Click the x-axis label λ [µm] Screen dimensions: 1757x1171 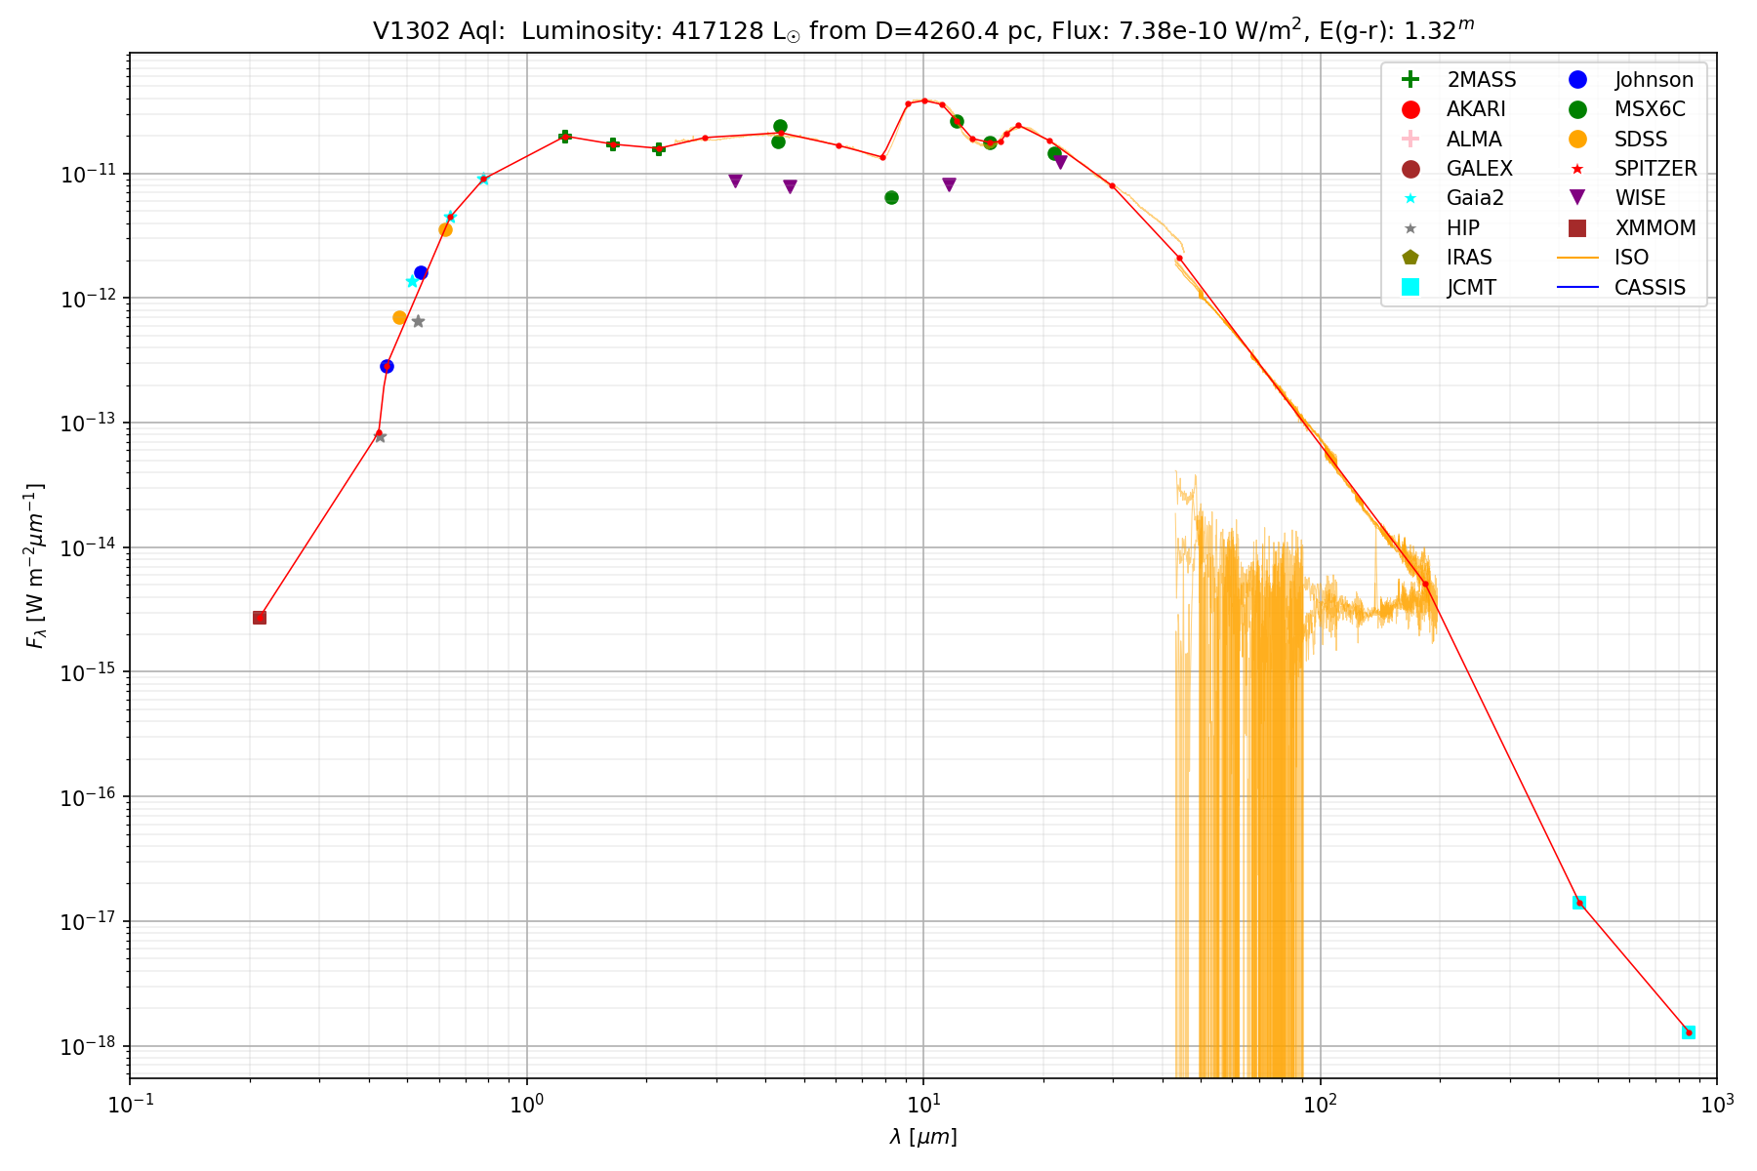point(922,1137)
